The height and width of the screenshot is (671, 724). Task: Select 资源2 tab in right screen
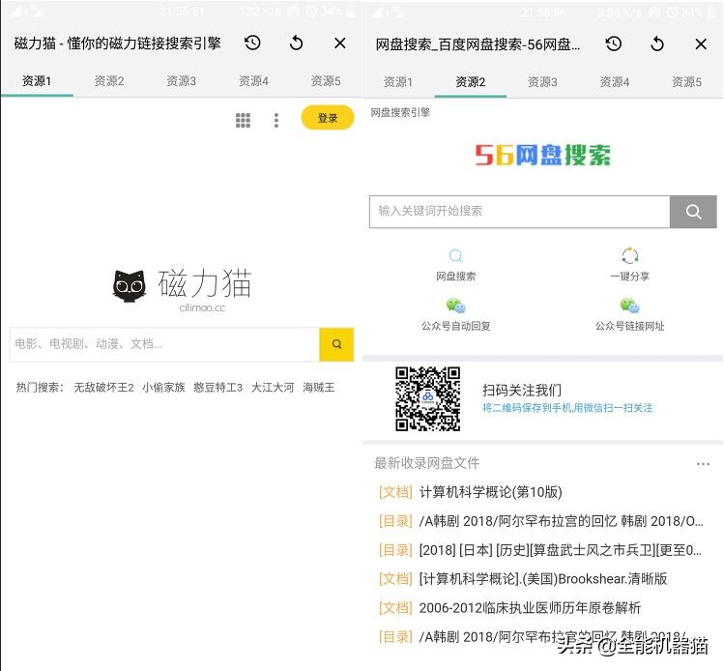pos(470,82)
